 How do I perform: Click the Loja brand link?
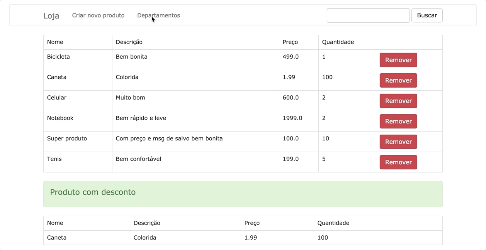click(51, 16)
